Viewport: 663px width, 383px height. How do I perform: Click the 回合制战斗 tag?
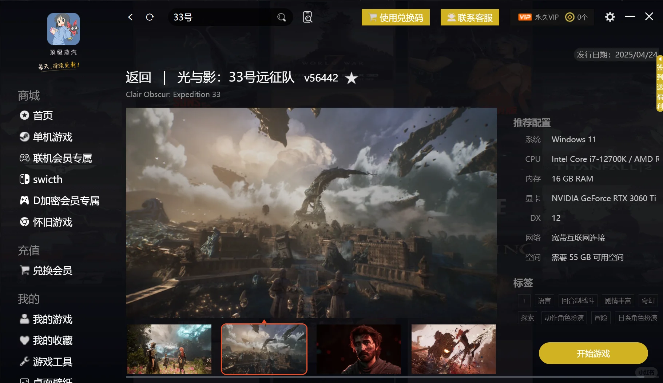578,301
